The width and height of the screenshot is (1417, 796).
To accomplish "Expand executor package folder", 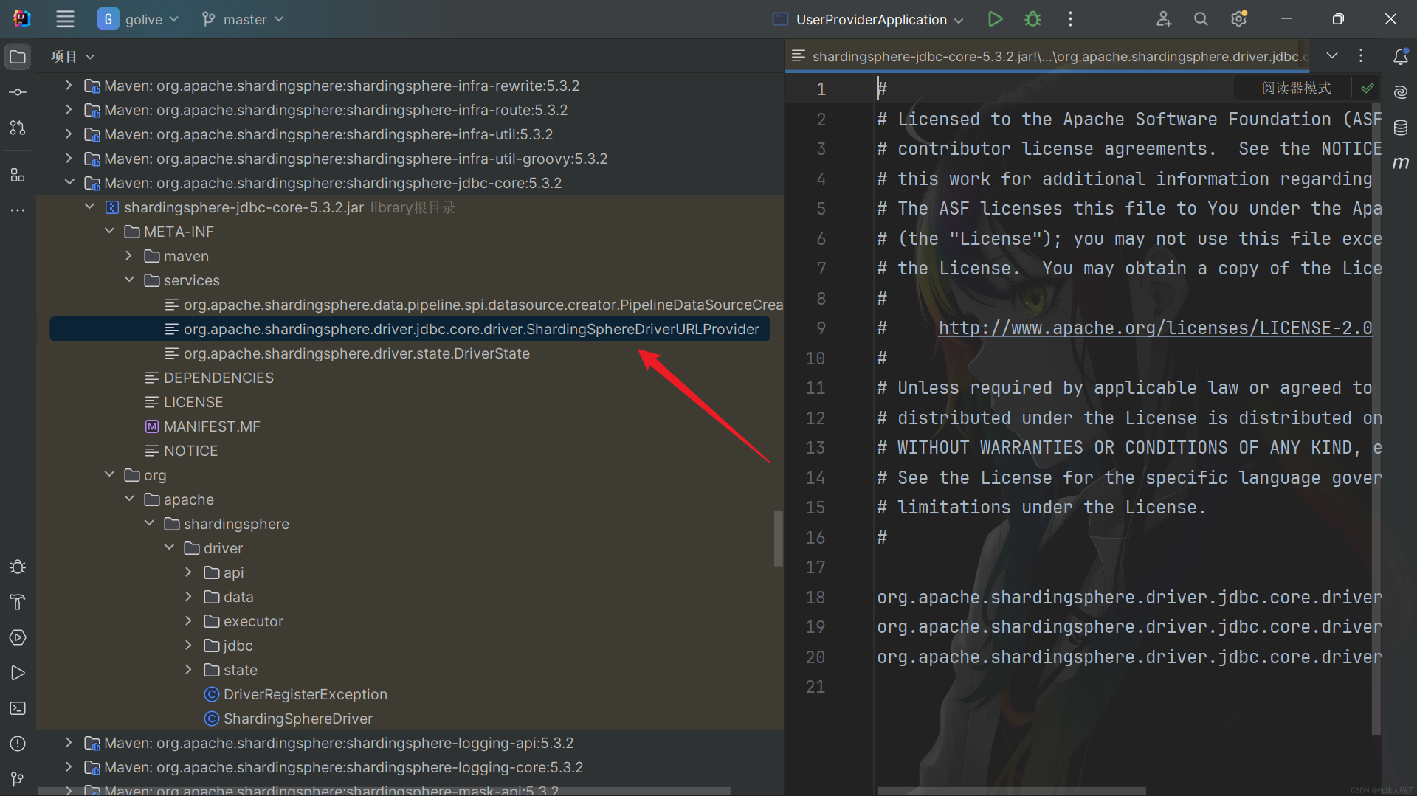I will tap(189, 621).
